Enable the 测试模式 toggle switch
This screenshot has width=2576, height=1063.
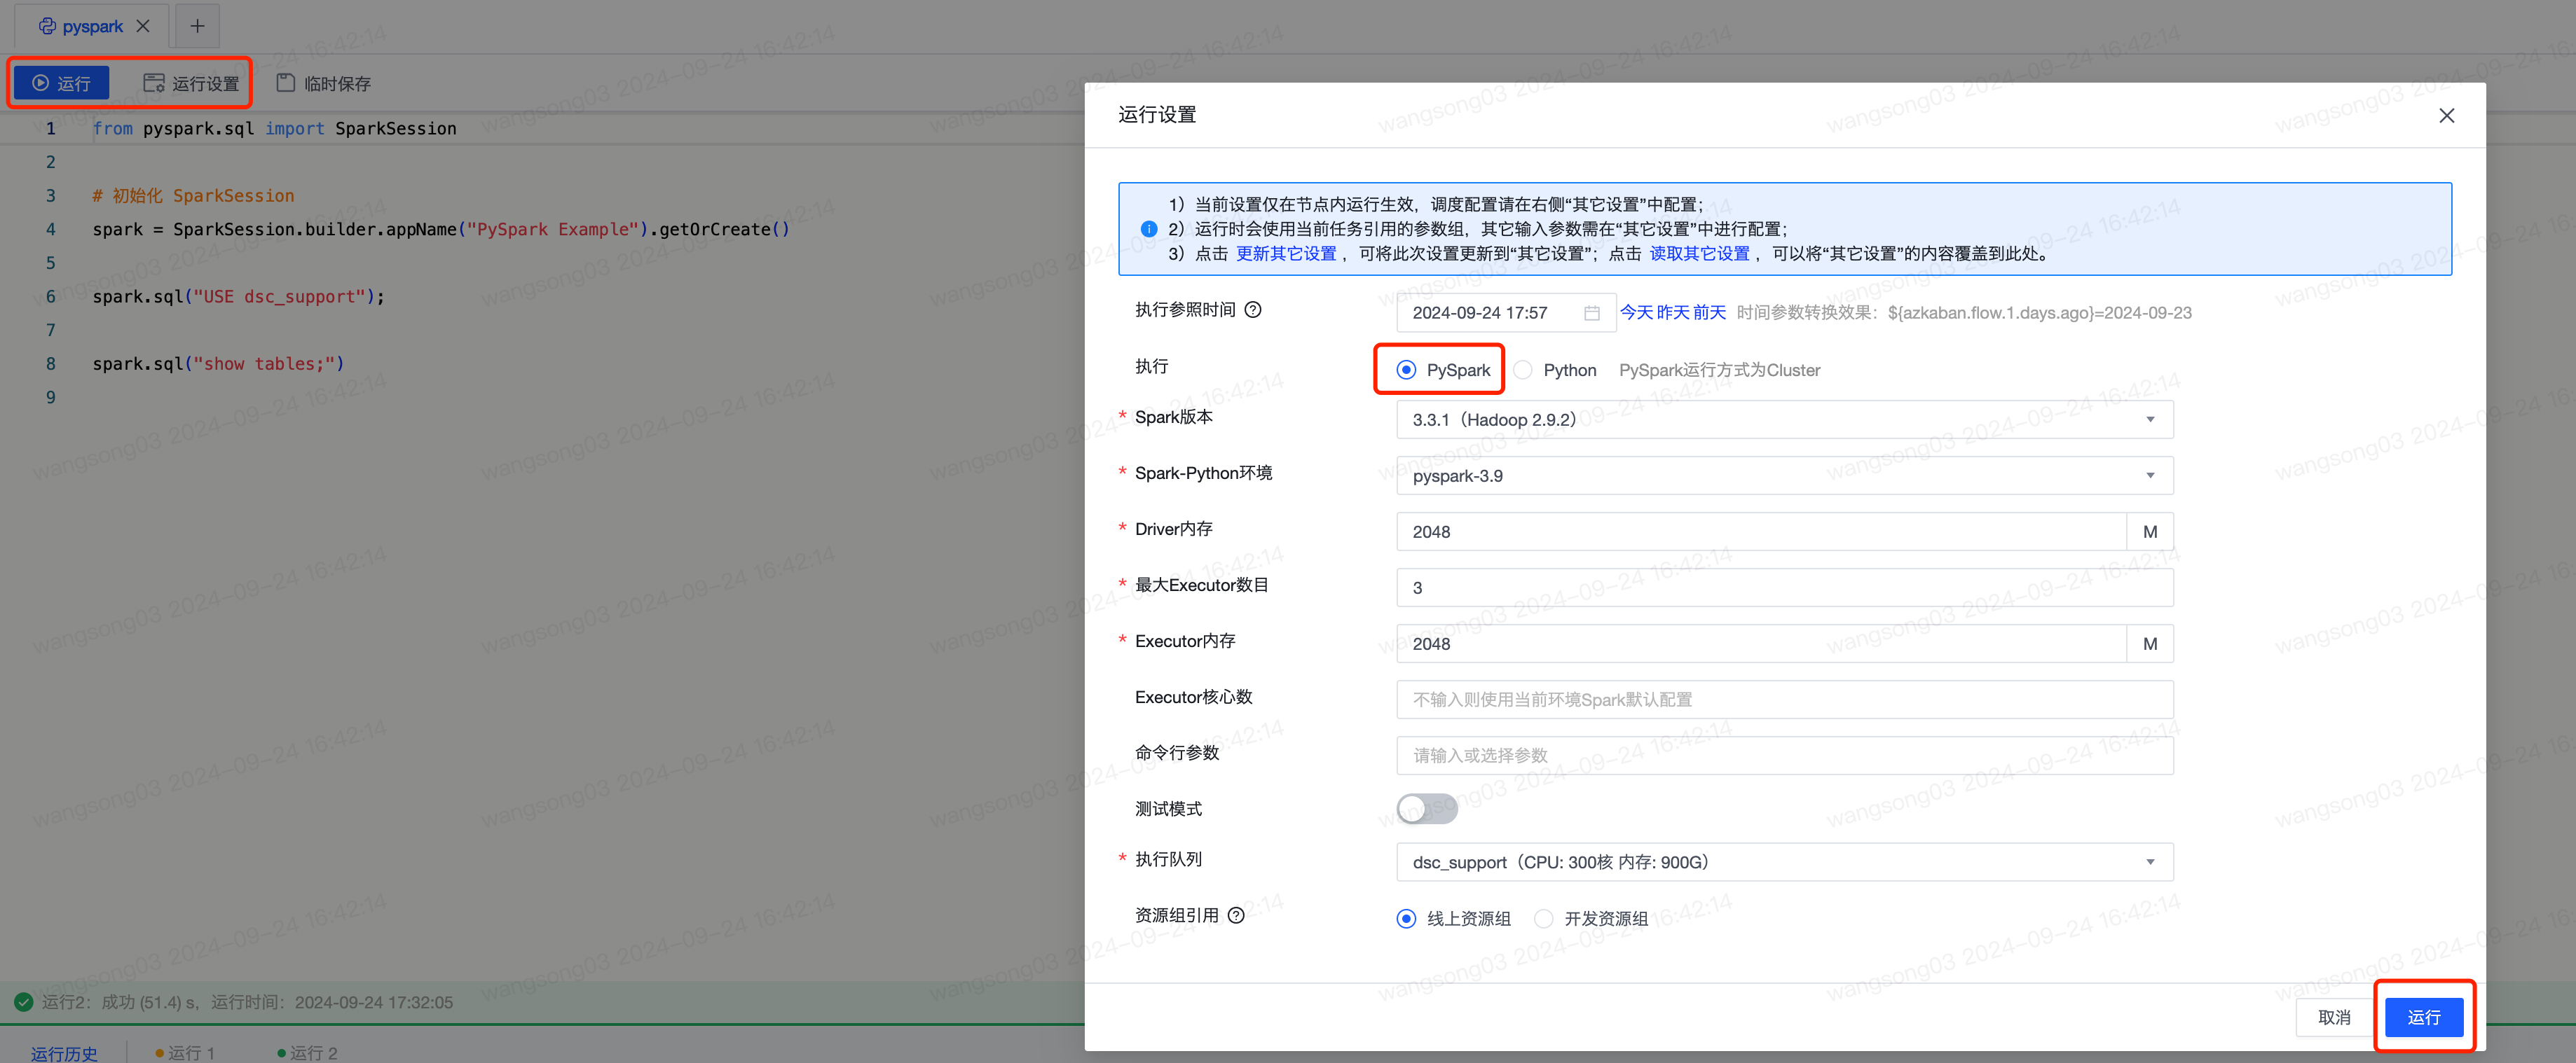pyautogui.click(x=1427, y=808)
